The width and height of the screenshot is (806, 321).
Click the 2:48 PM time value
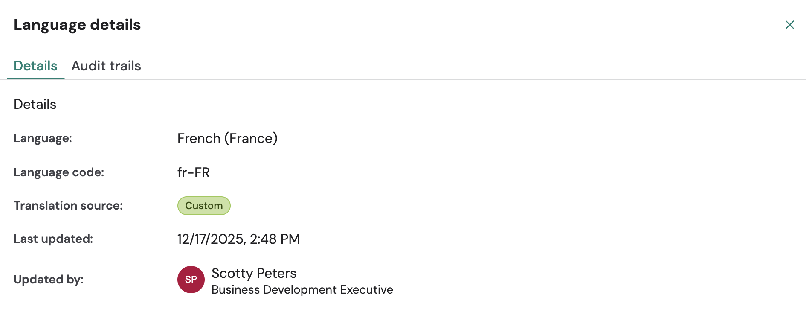click(275, 239)
